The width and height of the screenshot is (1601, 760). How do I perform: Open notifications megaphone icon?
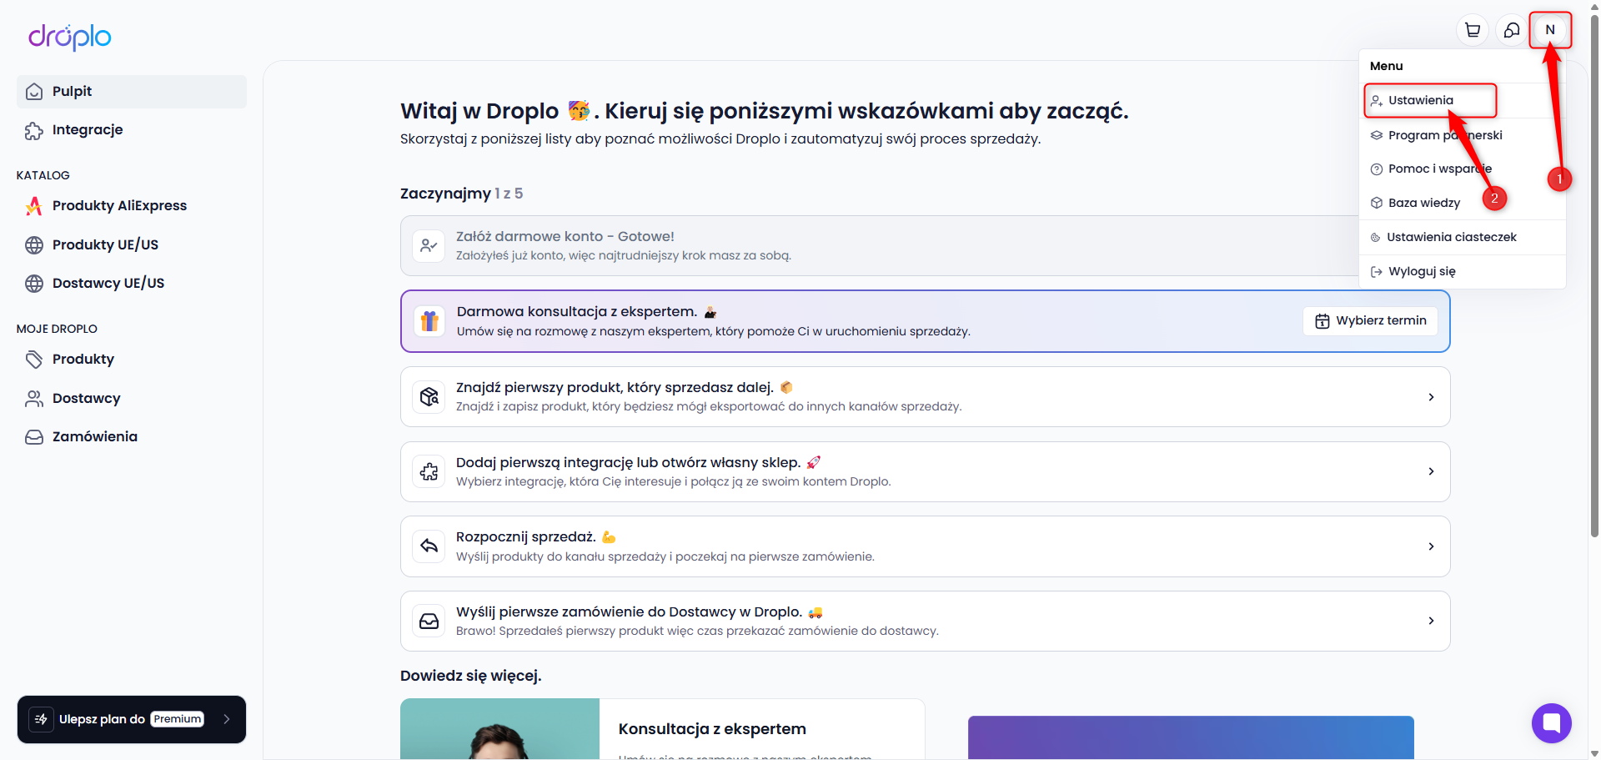pos(1512,30)
